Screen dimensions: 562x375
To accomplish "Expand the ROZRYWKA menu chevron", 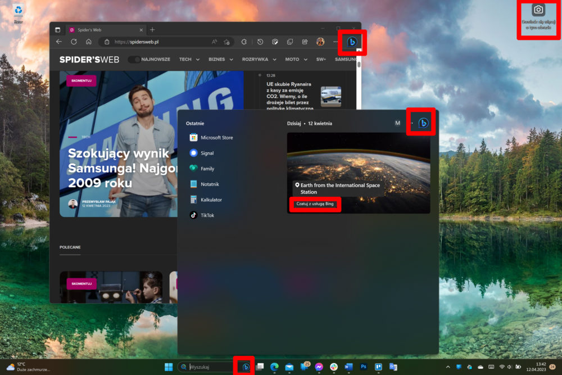I will point(275,60).
